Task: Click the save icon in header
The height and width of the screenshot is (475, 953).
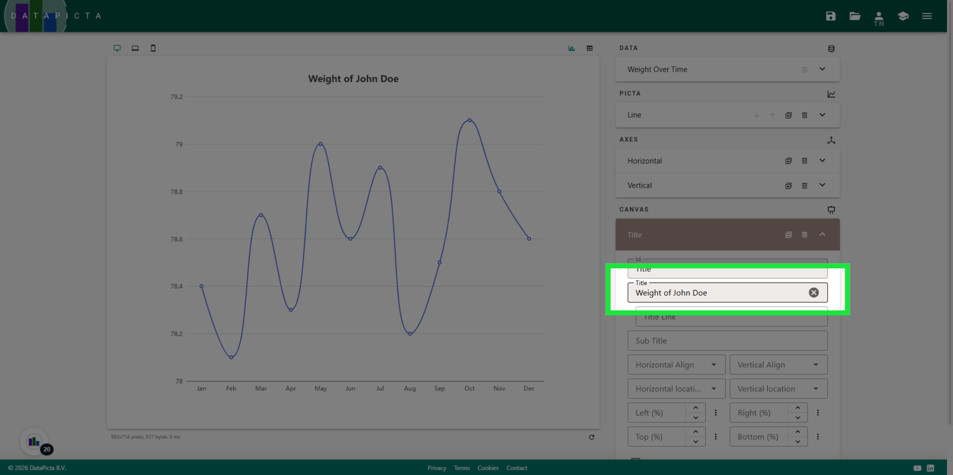Action: click(x=830, y=16)
